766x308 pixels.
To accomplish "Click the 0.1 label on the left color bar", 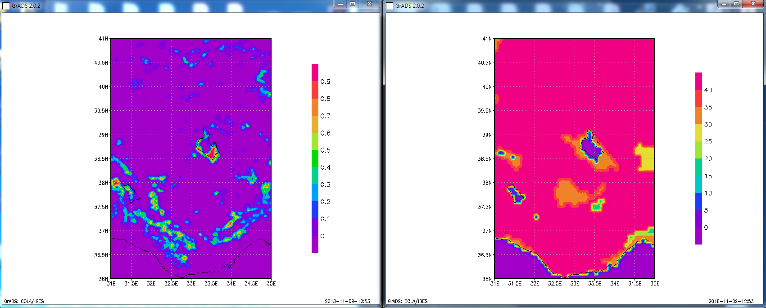I will pyautogui.click(x=325, y=219).
